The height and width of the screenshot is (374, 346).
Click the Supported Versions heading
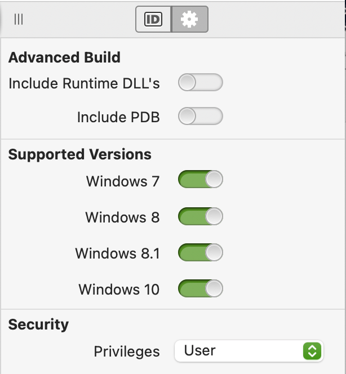tap(79, 154)
